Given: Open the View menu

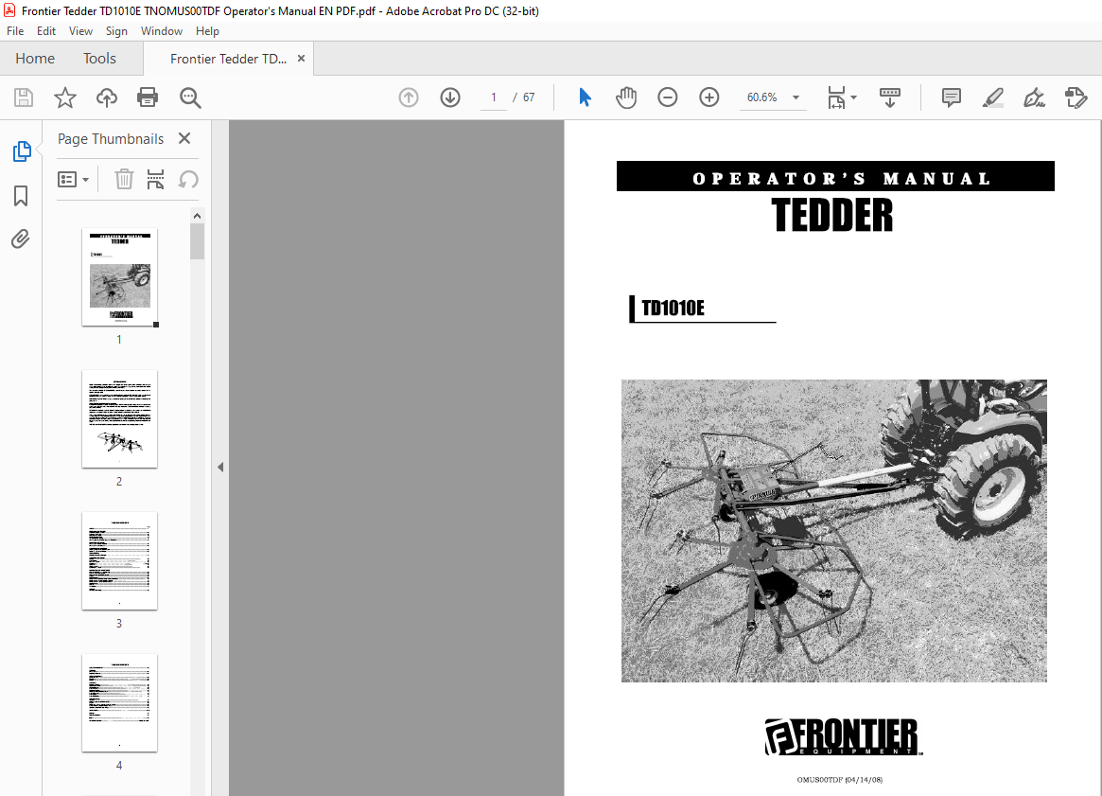Looking at the screenshot, I should [x=80, y=31].
